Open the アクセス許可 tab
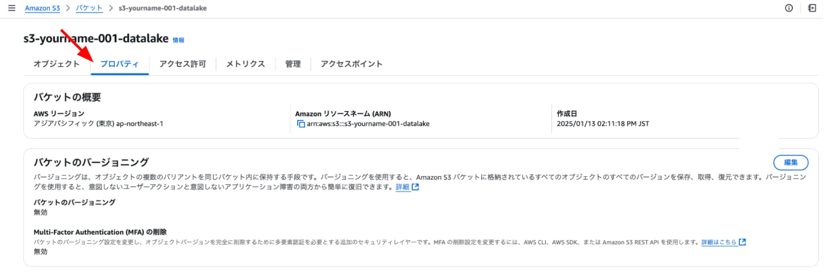The width and height of the screenshot is (824, 272). click(182, 64)
